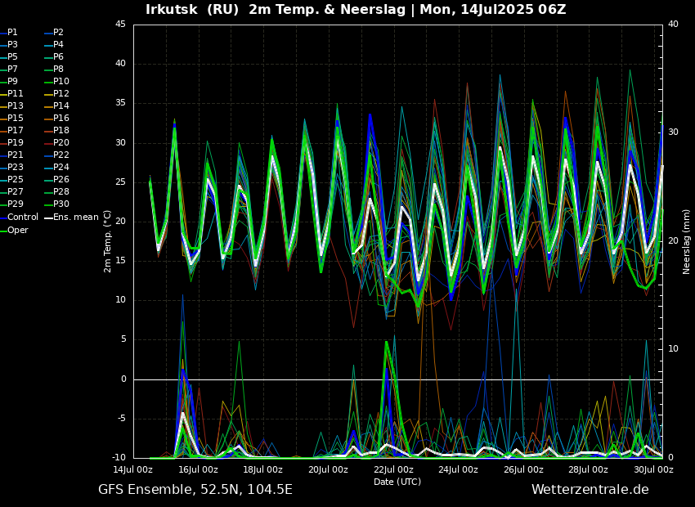Screen dimensions: 695x507
Task: Click the 18Jul 00z date tick
Action: point(263,469)
